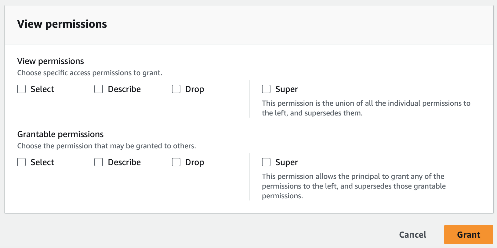497x248 pixels.
Task: Check the Select box under Grantable permissions
Action: pos(21,162)
